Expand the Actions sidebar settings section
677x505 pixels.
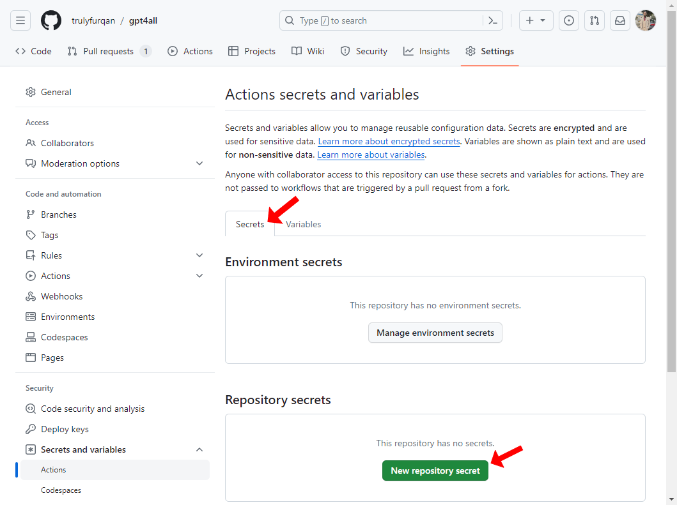click(199, 276)
